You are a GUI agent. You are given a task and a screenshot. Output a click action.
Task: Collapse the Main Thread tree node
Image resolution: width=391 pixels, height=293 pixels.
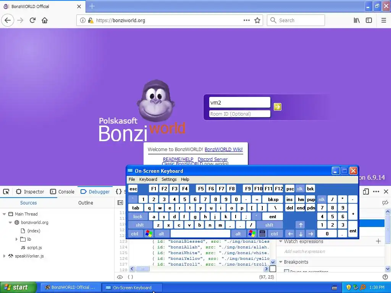[4, 214]
